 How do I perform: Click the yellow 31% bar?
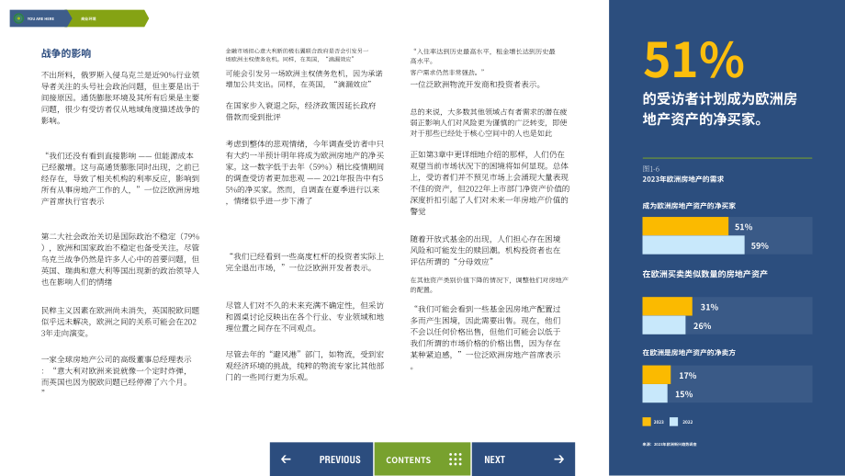click(667, 306)
